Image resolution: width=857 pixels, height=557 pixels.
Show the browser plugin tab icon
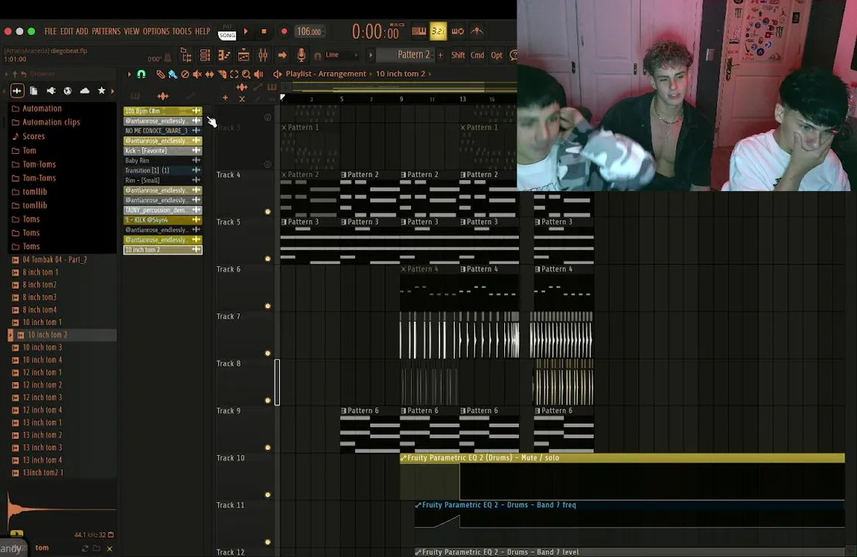[x=51, y=91]
